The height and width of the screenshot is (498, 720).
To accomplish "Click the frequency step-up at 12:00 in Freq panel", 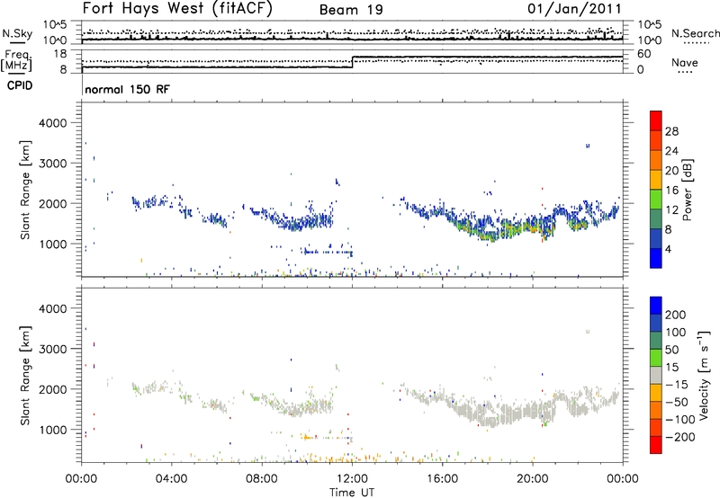I will [352, 62].
